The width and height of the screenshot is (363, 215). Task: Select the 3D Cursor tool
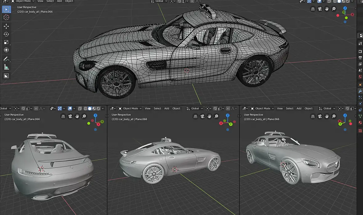(6, 17)
